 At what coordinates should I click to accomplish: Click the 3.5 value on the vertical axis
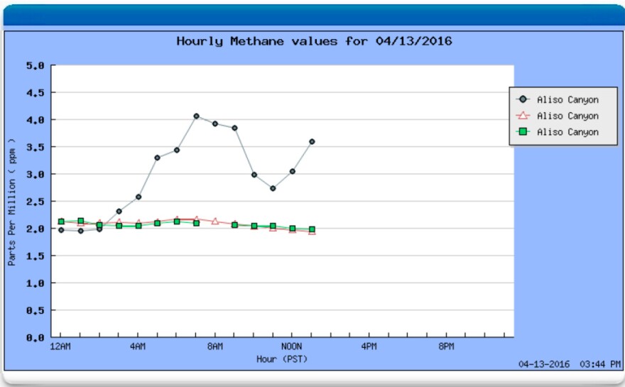[36, 147]
